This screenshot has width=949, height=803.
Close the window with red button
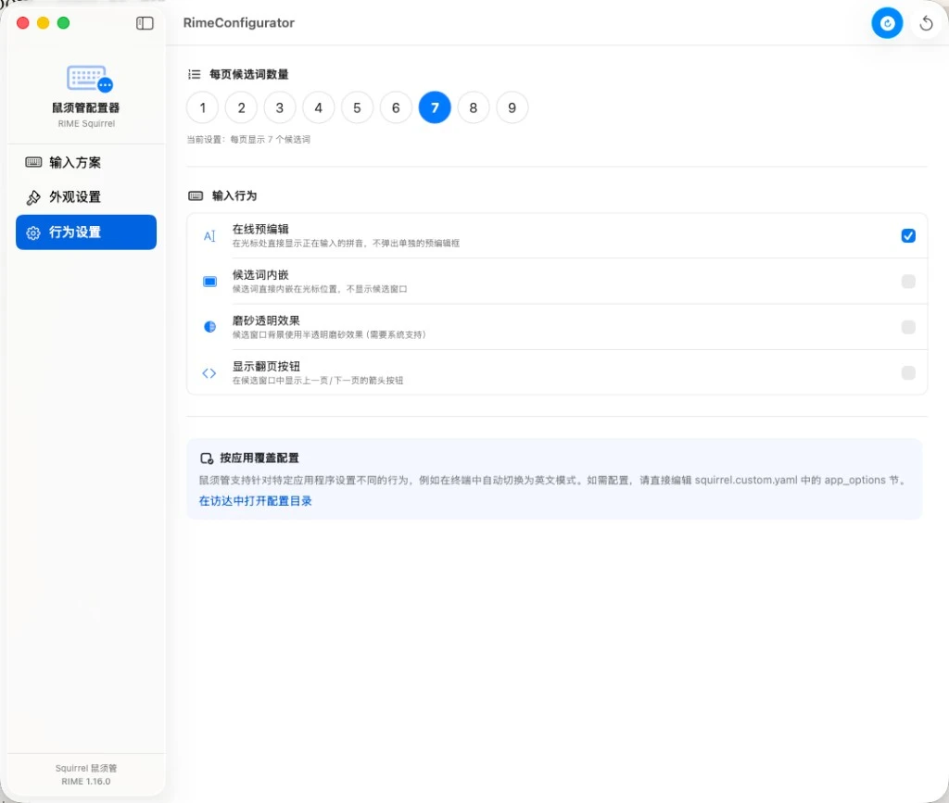[x=23, y=23]
